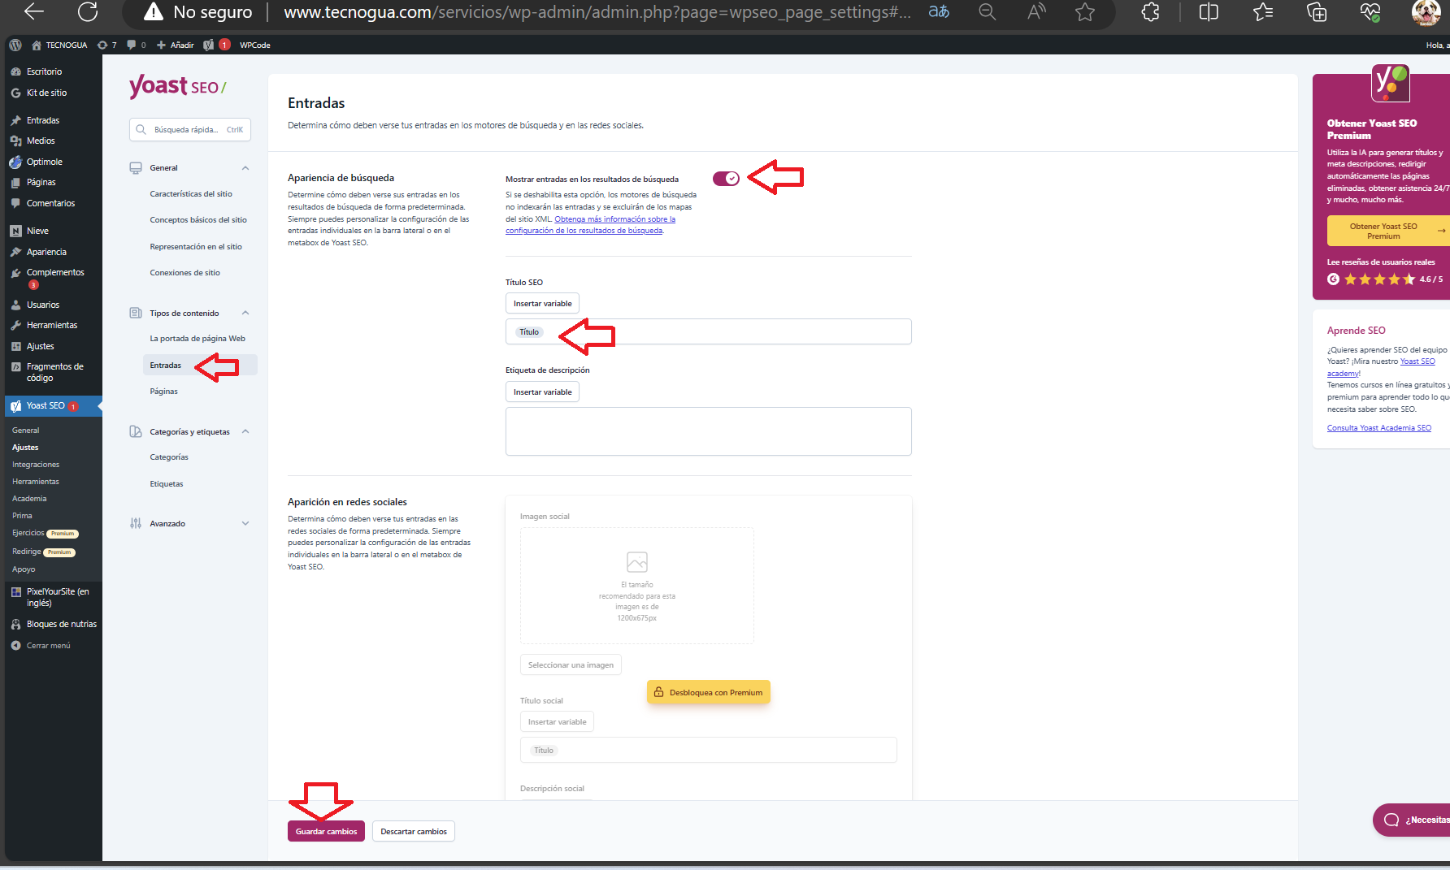Image resolution: width=1450 pixels, height=870 pixels.
Task: Click Obtener Yoast SEO Premium button
Action: pos(1388,231)
